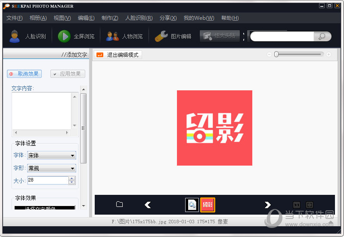
Task: Click the 字体效果 group label
Action: 26,198
